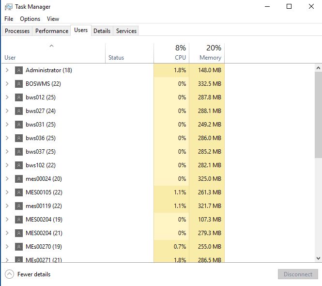Switch to the Performance tab
This screenshot has height=286, width=322.
click(52, 31)
